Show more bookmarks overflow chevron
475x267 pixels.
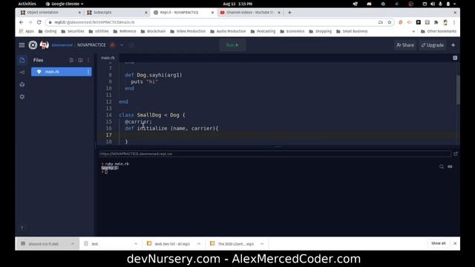413,31
